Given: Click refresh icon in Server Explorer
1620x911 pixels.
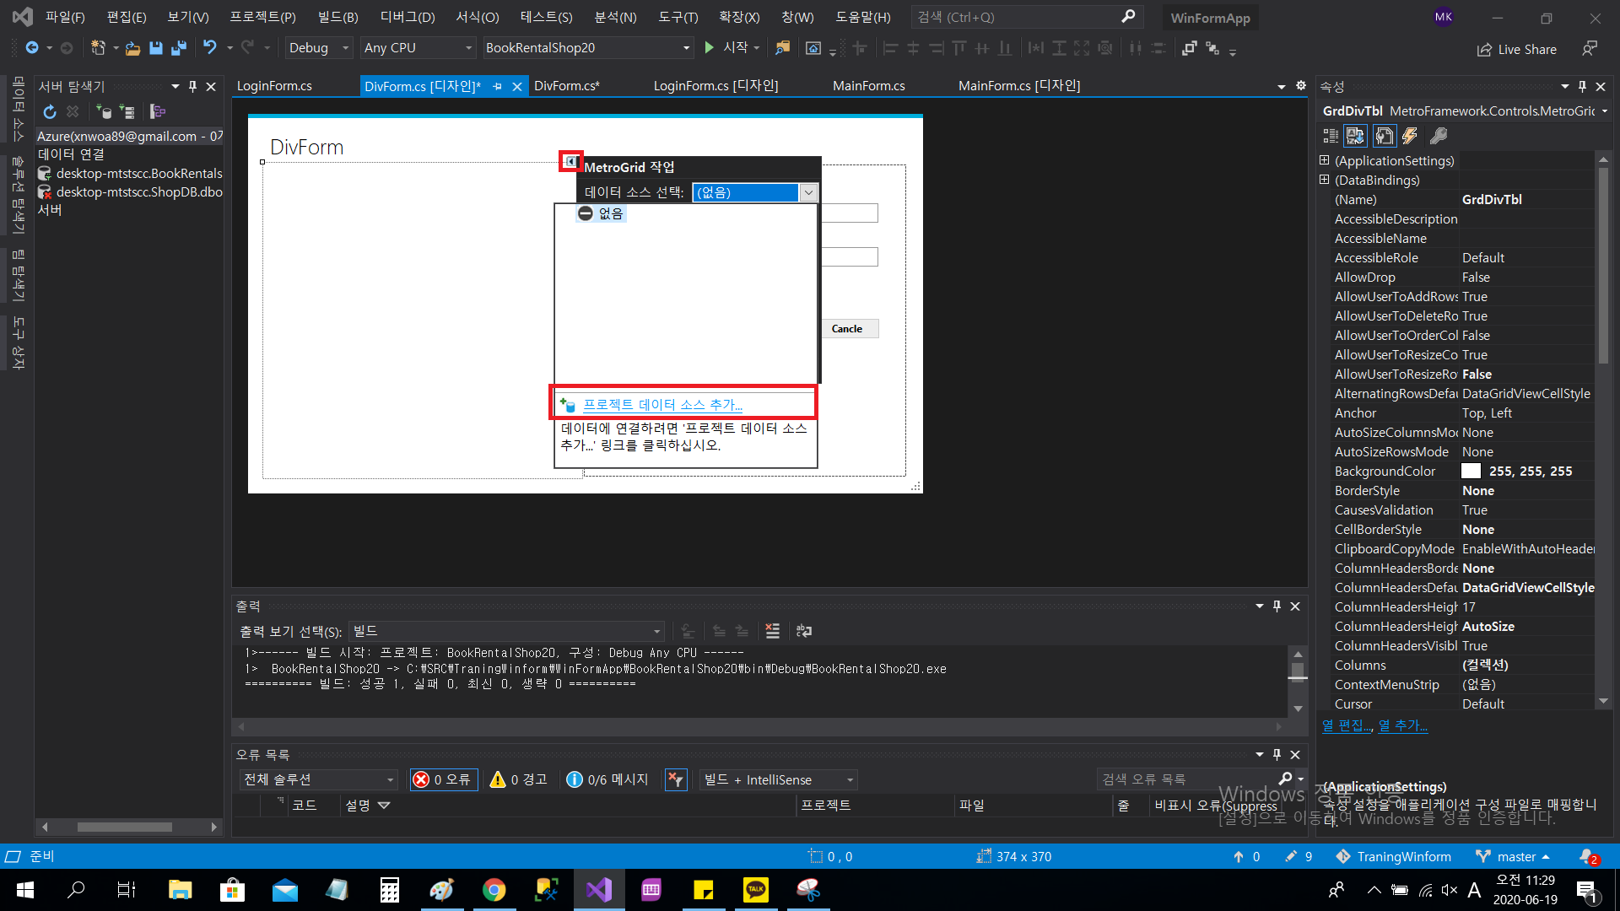Looking at the screenshot, I should coord(50,111).
